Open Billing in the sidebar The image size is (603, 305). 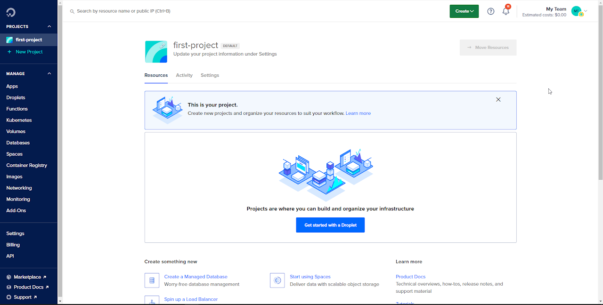[13, 245]
